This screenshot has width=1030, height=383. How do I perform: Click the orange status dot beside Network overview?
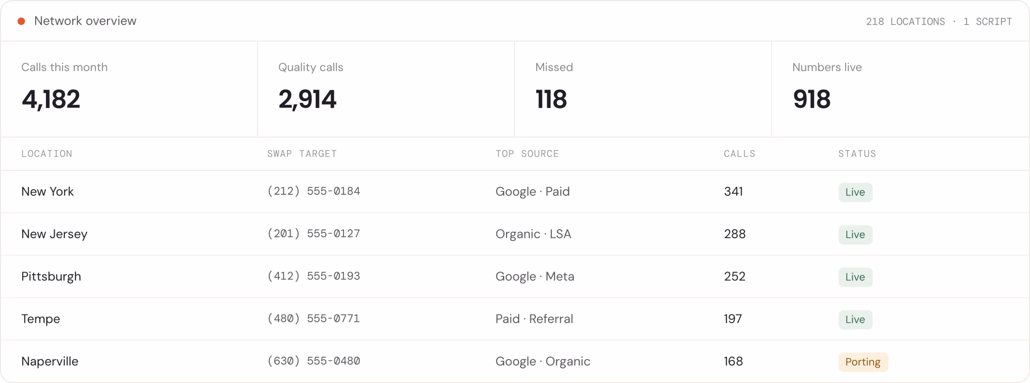click(x=21, y=21)
